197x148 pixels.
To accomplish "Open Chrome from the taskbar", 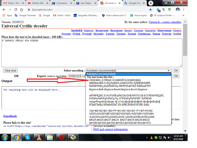I will 16,137.
